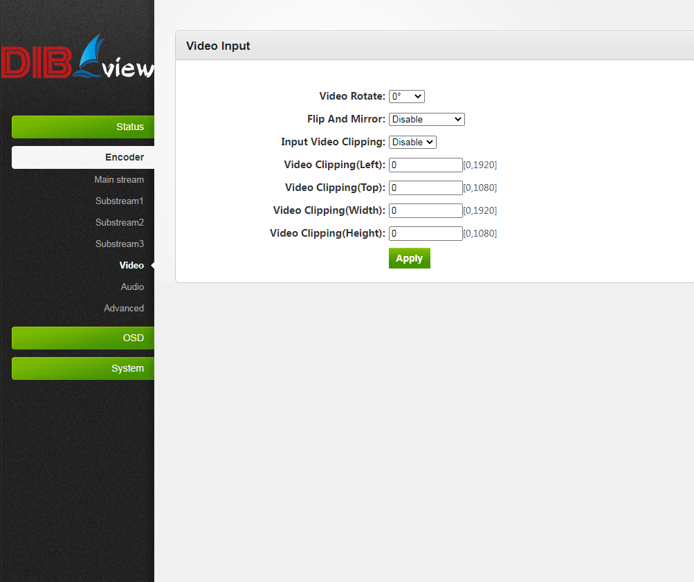Select the Video Clipping(Width) text box
694x582 pixels.
425,210
